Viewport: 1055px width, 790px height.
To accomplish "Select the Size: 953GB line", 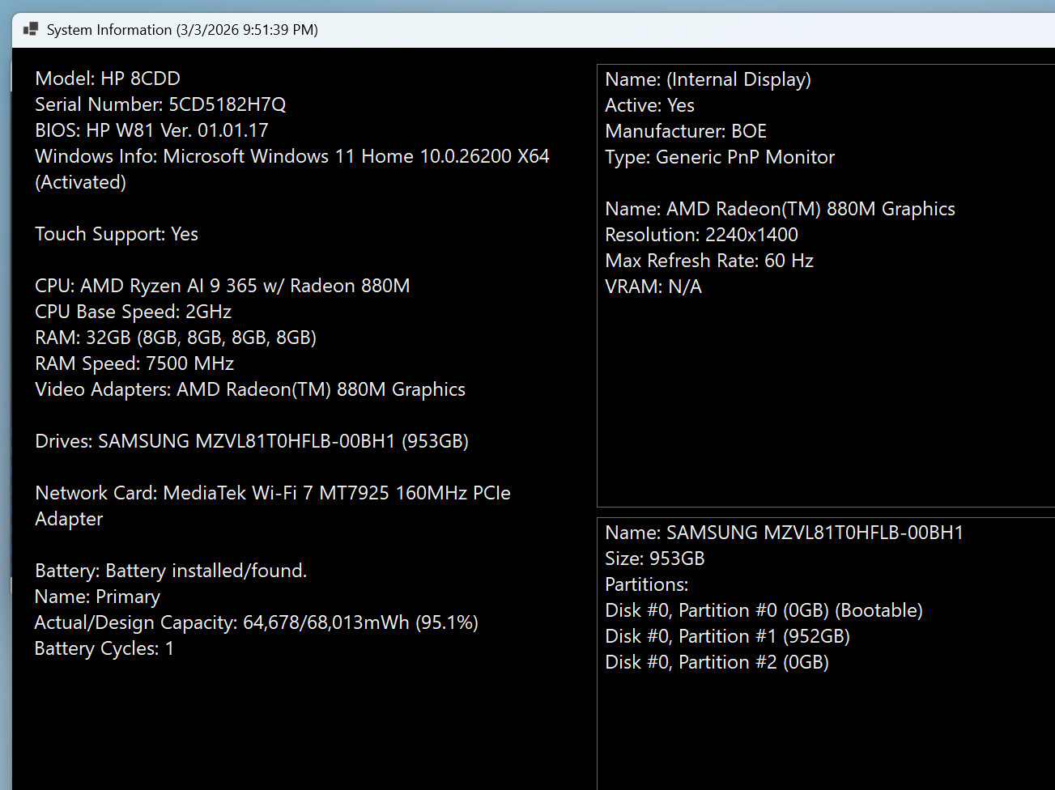I will tap(655, 559).
